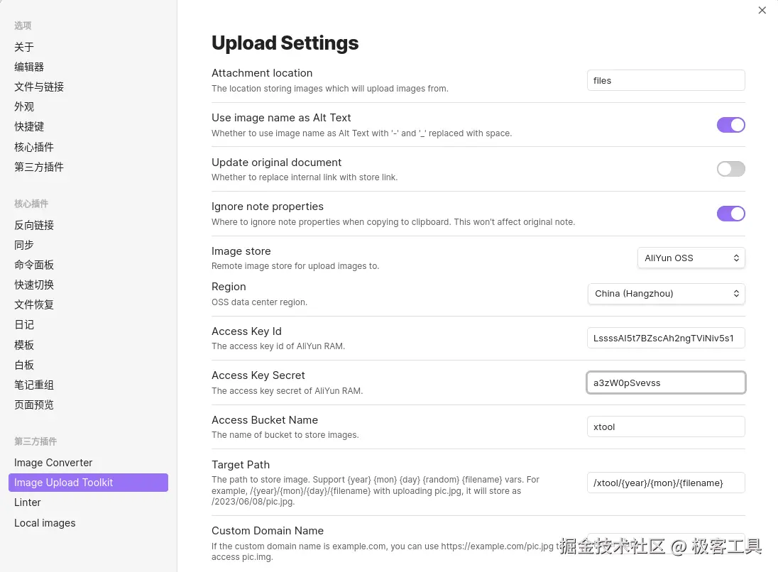Click the Access Key Secret field

point(666,383)
